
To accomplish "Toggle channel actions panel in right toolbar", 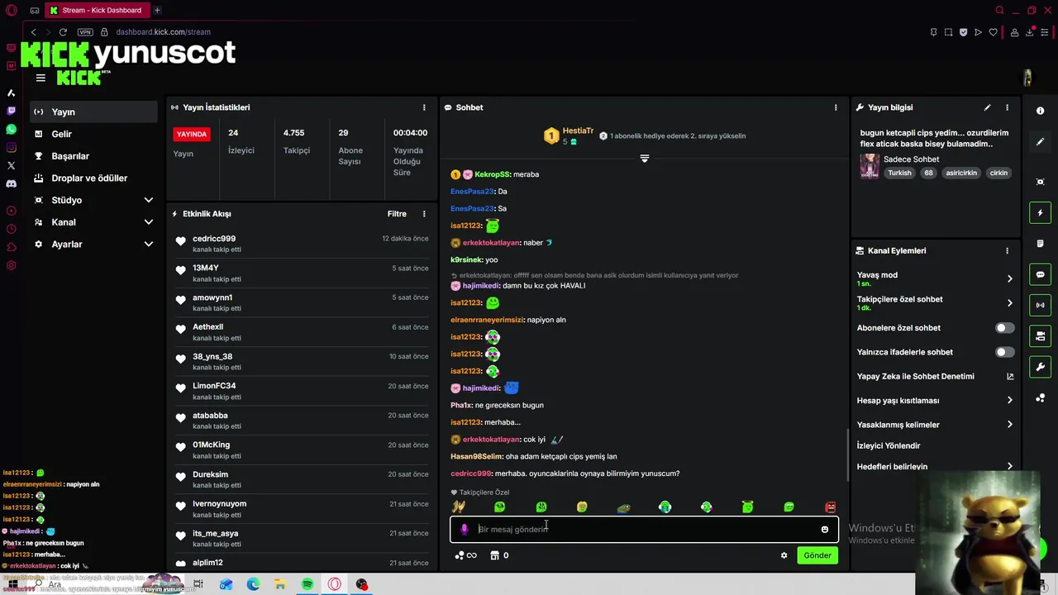I will pyautogui.click(x=1040, y=336).
